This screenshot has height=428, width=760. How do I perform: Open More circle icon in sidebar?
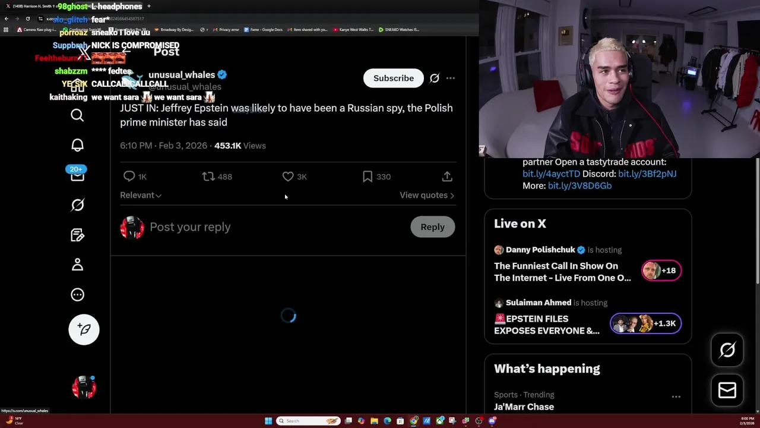coord(77,294)
